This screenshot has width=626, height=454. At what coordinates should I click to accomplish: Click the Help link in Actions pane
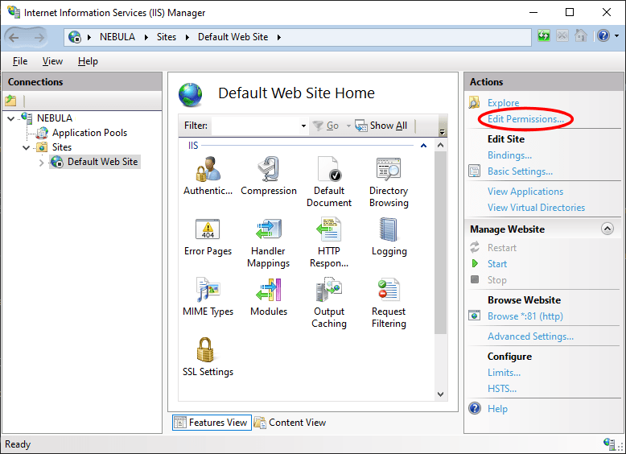(x=497, y=409)
